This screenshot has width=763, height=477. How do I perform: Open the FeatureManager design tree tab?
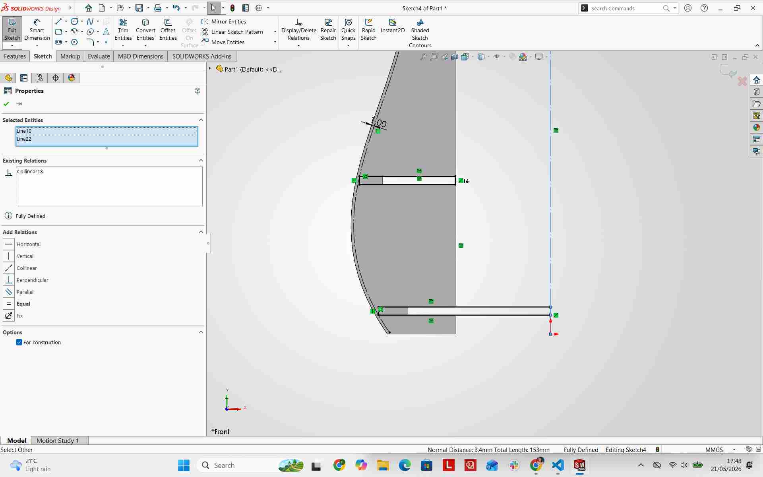(8, 78)
